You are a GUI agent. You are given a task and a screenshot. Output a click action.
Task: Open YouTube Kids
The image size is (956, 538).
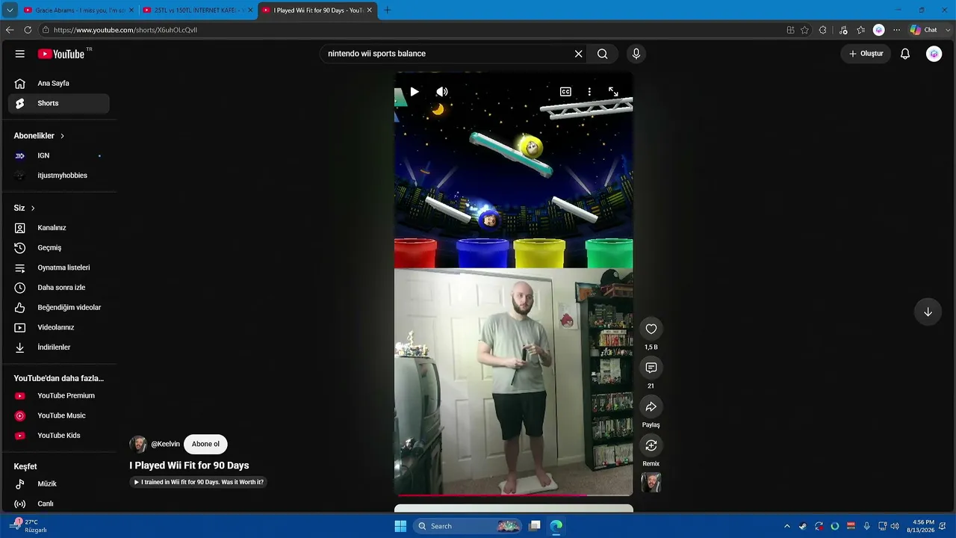[x=59, y=436]
